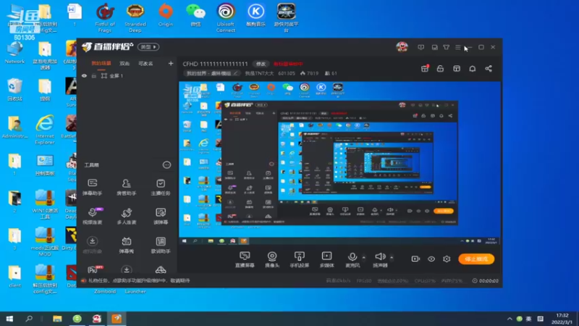Open the 读弹幕 read-danmaku tool
The width and height of the screenshot is (579, 326).
point(160,216)
